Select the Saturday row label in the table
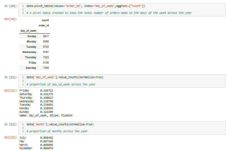The width and height of the screenshot is (228, 150). coord(31,68)
